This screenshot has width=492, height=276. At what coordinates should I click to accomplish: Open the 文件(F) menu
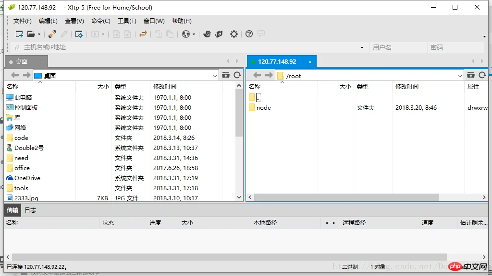pyautogui.click(x=22, y=21)
